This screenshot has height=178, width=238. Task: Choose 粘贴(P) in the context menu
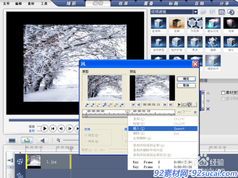163,123
